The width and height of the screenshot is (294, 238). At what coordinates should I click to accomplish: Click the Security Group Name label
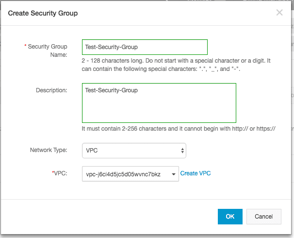coord(48,51)
